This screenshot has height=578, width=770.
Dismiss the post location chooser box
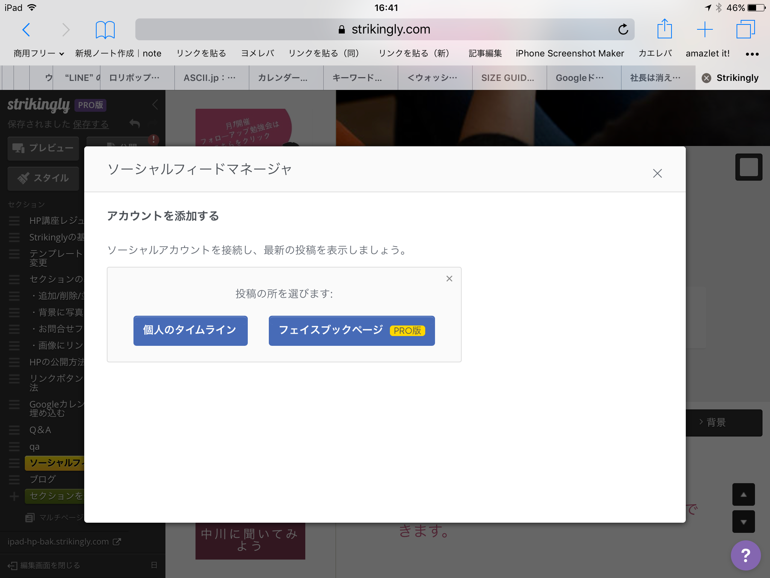pyautogui.click(x=449, y=278)
